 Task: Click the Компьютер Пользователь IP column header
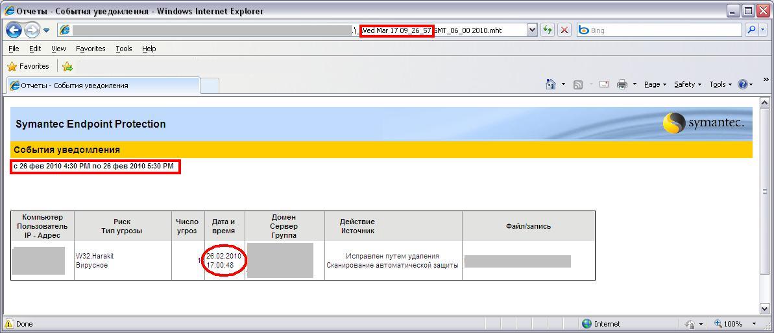click(x=42, y=226)
